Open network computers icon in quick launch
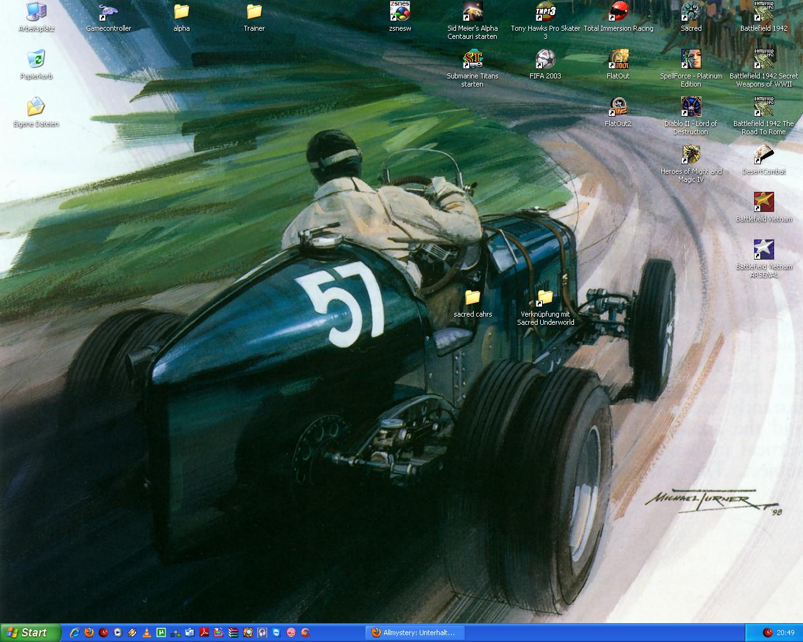The image size is (803, 642). (x=176, y=633)
